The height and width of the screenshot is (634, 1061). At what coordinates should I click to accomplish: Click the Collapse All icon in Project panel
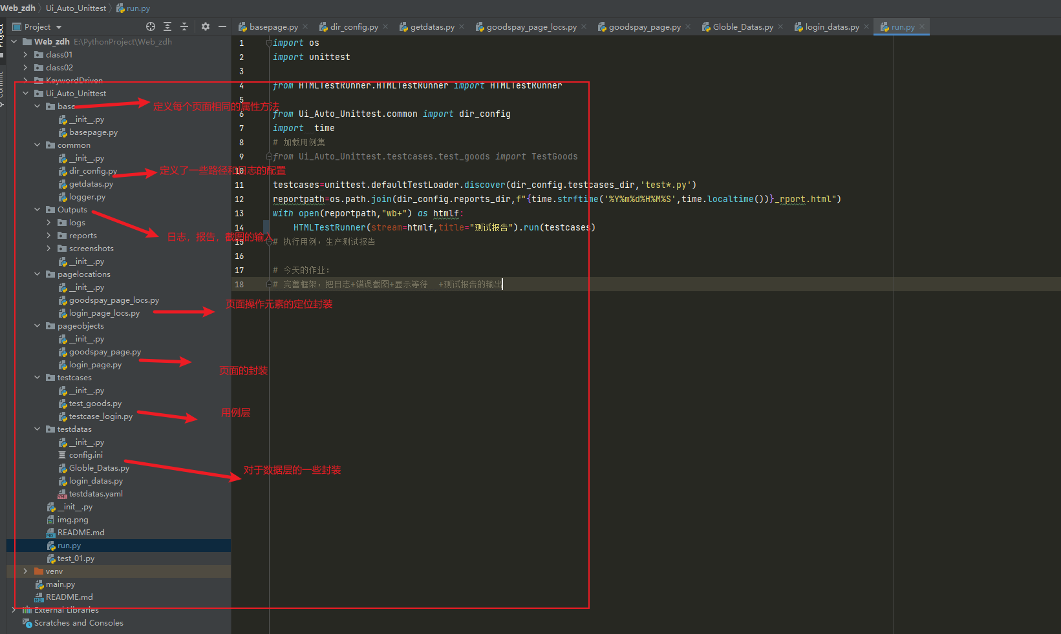click(184, 26)
